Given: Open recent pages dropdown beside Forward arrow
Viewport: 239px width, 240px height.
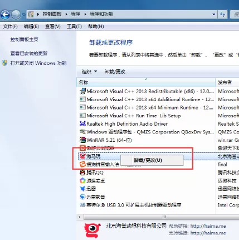Looking at the screenshot, I should [x=23, y=15].
